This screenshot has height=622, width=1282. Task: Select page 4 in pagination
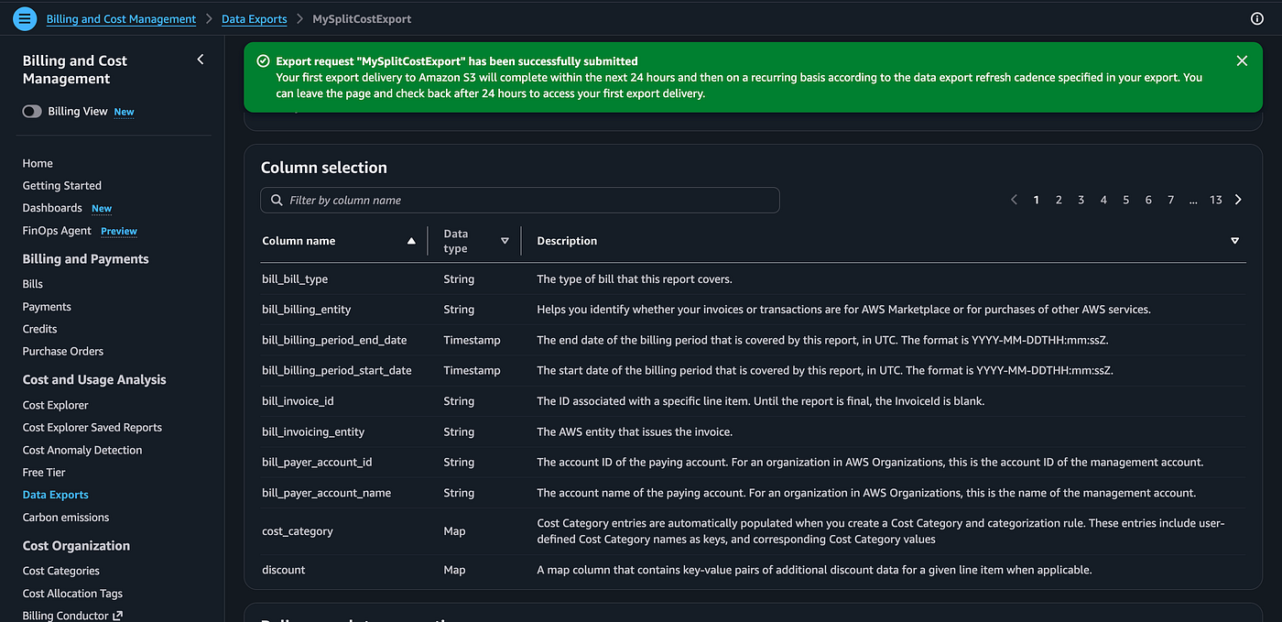(1103, 200)
